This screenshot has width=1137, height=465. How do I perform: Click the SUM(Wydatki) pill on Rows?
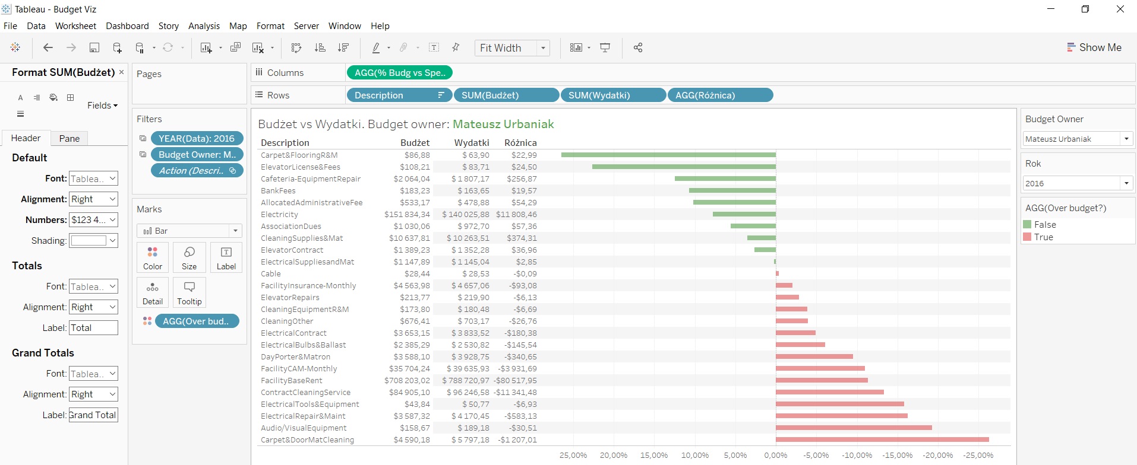click(612, 95)
